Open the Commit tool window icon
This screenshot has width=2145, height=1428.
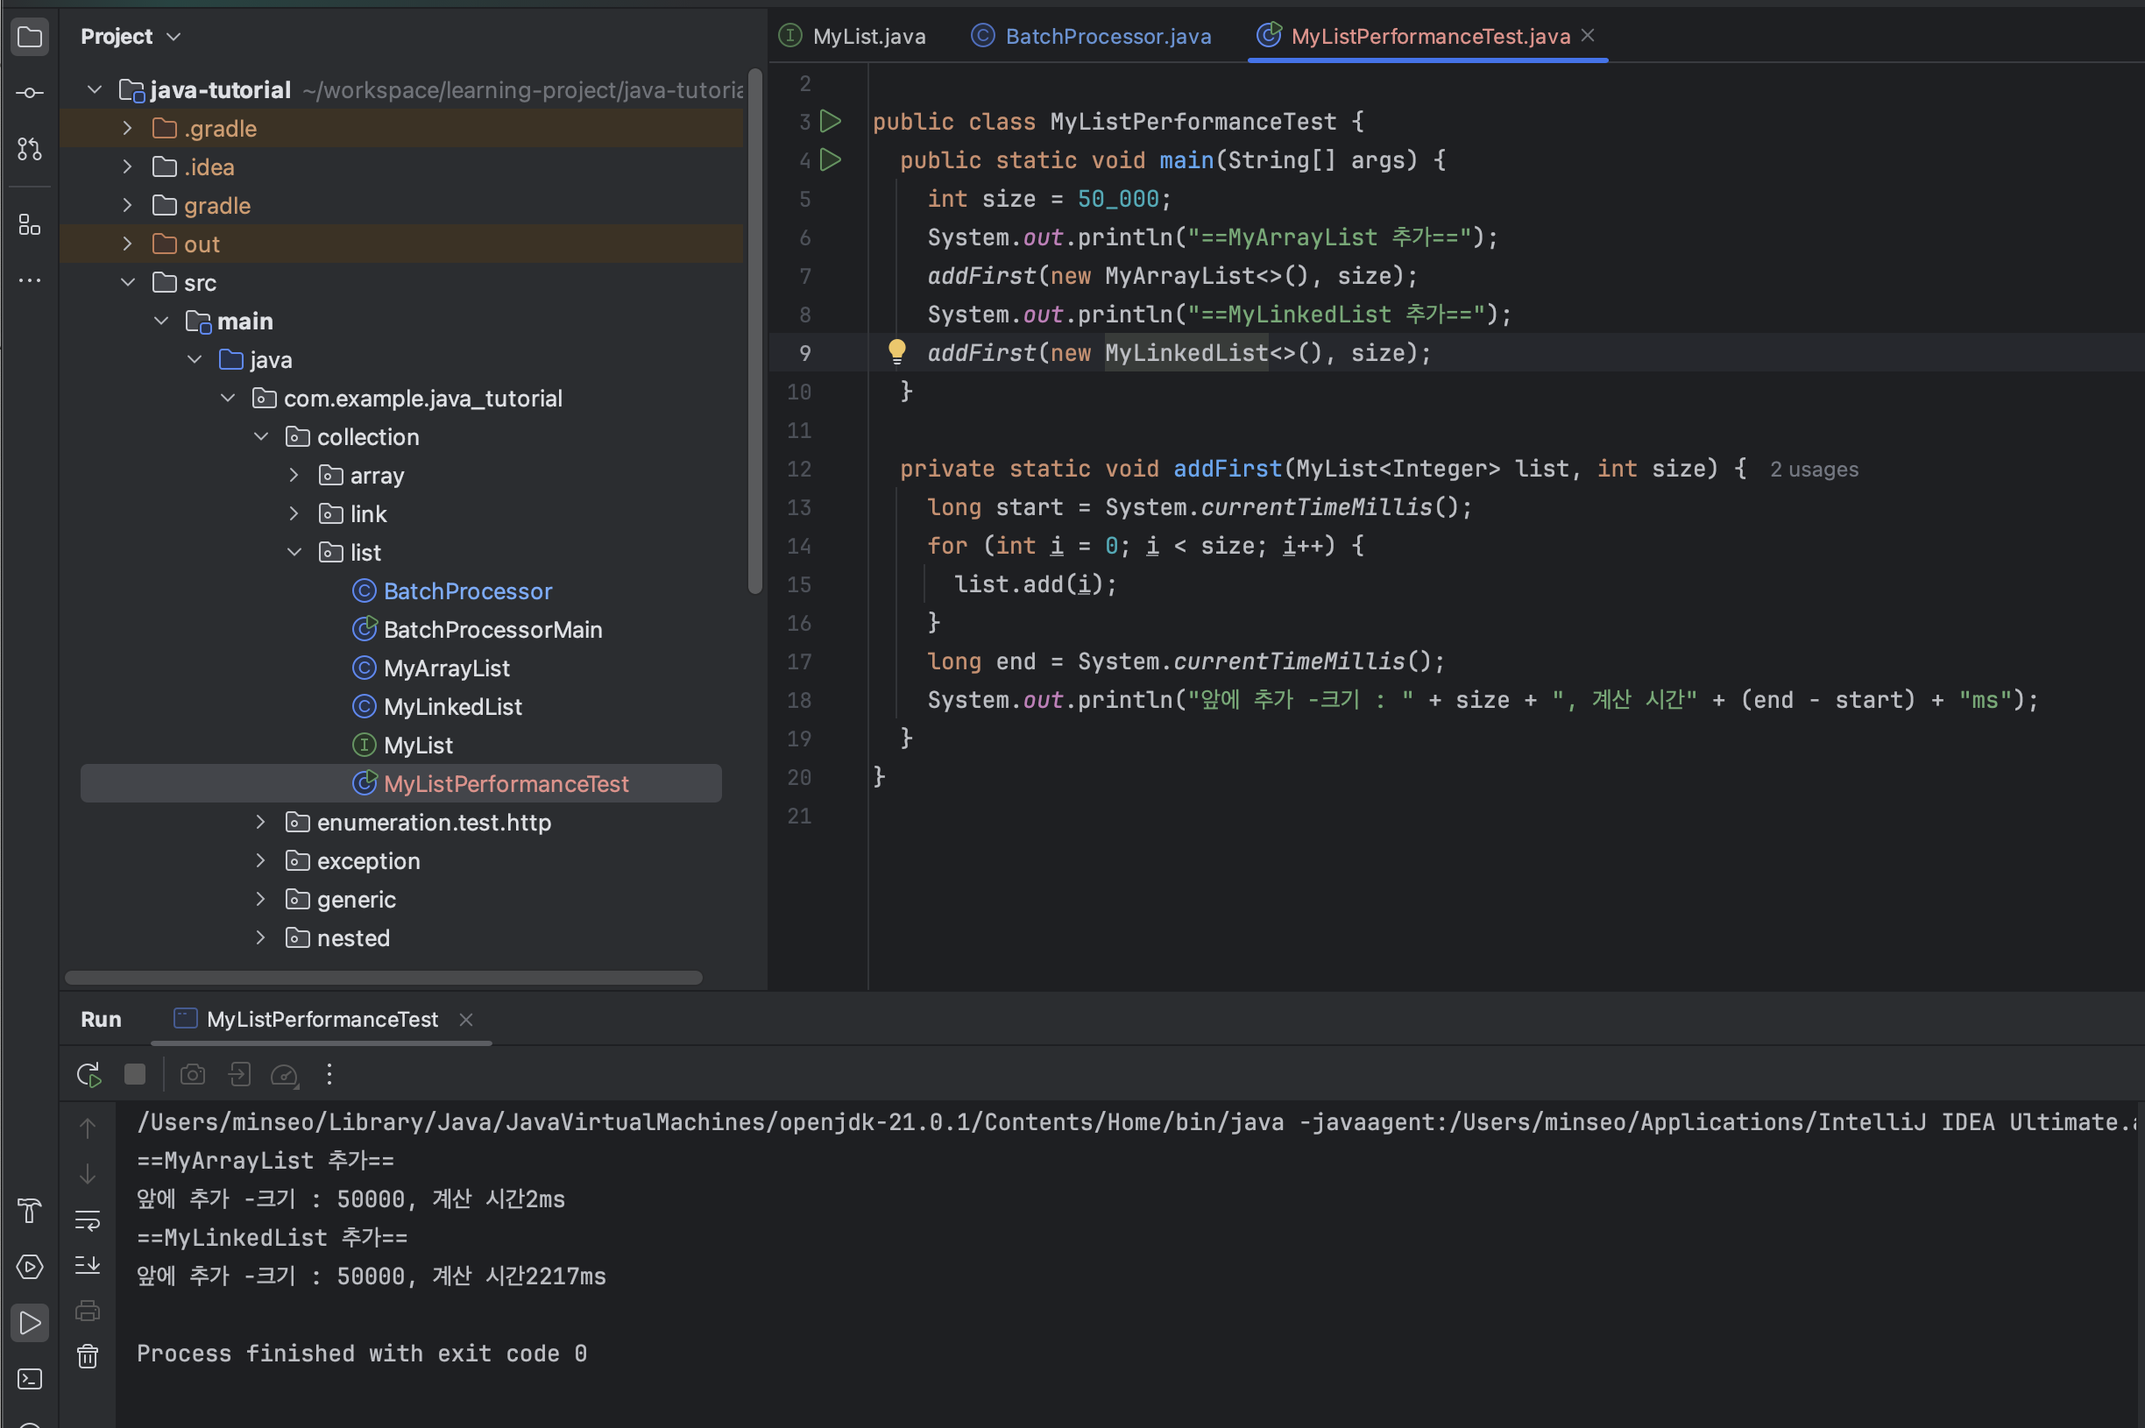pos(29,93)
